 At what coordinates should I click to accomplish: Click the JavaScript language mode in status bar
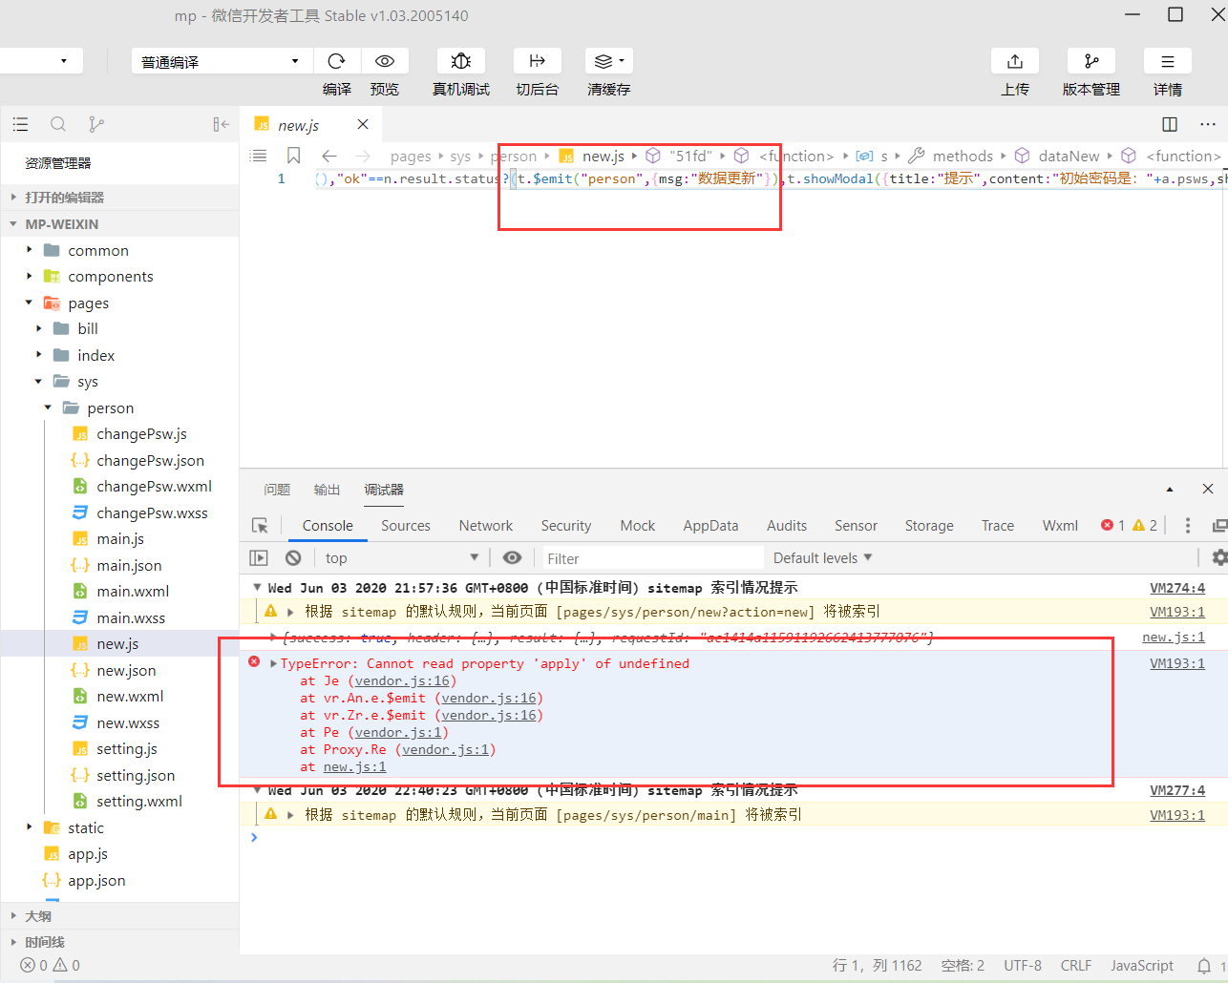1142,966
